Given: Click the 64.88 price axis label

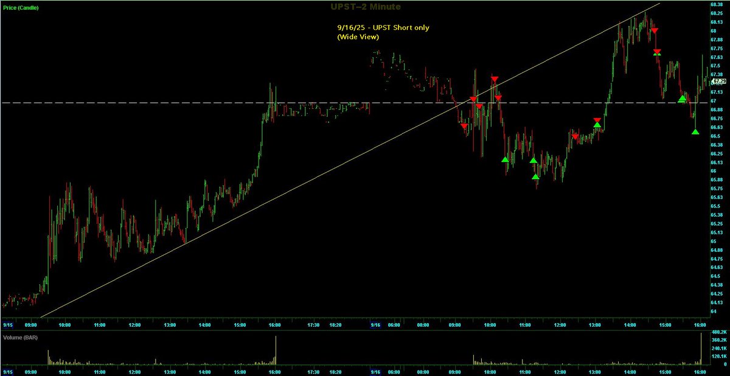Looking at the screenshot, I should [716, 250].
